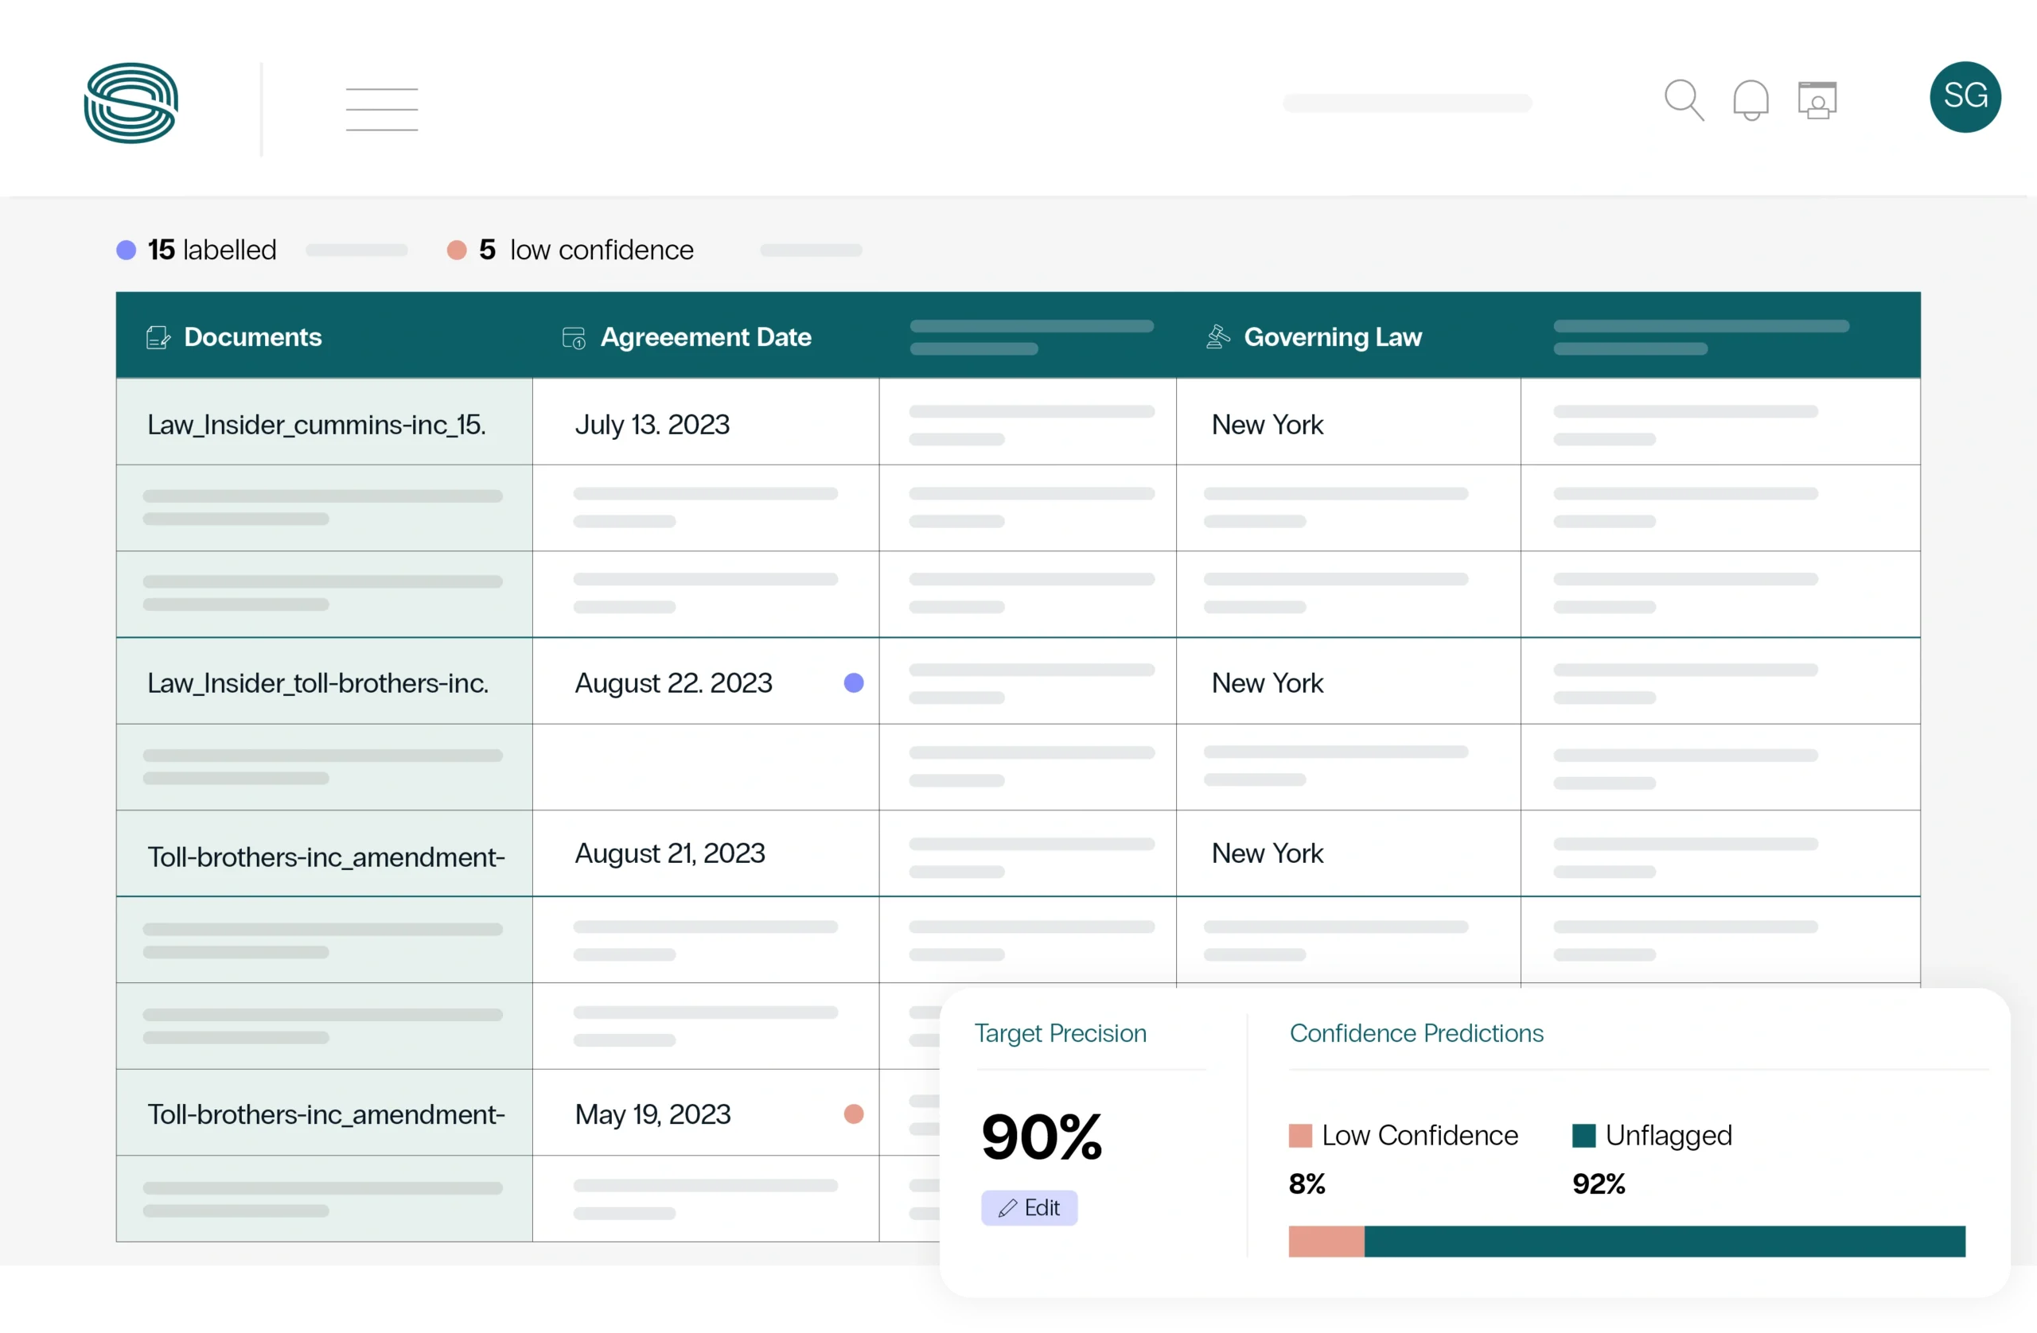Expand the row for Law_Insider_toll-brothers-inc
The image size is (2037, 1333).
tap(317, 682)
